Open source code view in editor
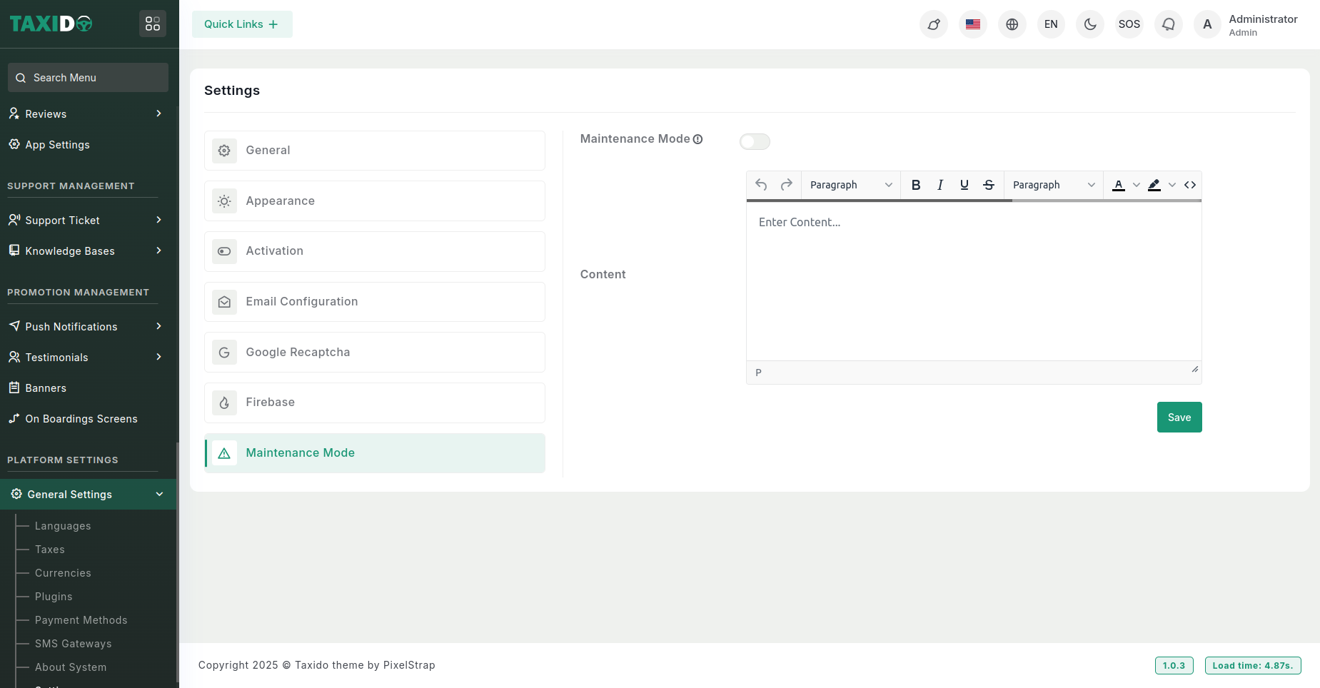Screen dimensions: 1320x688 tap(1189, 185)
